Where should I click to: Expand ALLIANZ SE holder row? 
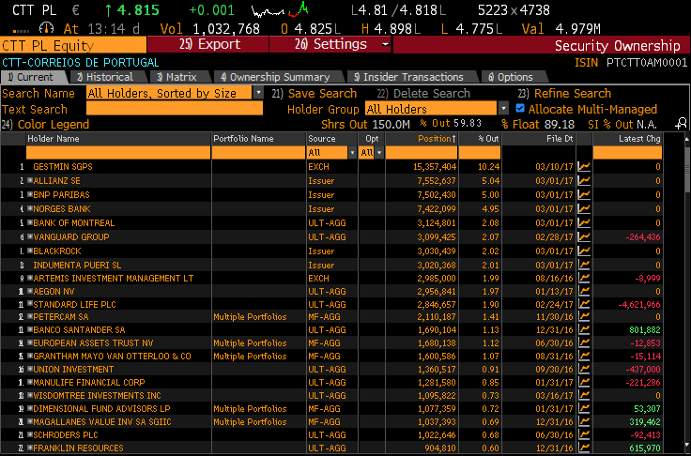[30, 180]
